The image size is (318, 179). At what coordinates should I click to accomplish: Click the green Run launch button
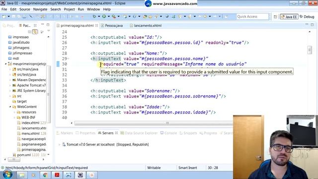point(104,16)
